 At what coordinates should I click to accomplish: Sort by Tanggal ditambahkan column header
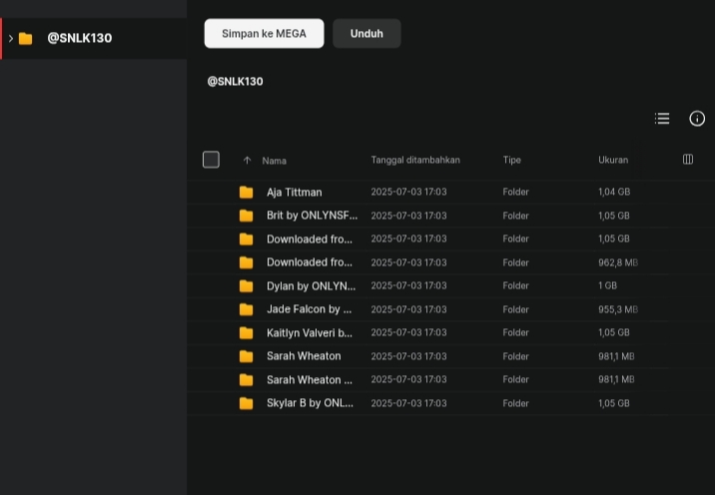point(415,160)
